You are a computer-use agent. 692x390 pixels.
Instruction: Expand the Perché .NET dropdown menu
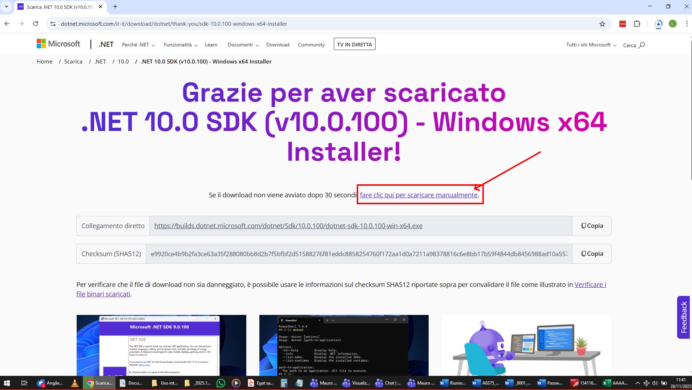(138, 45)
